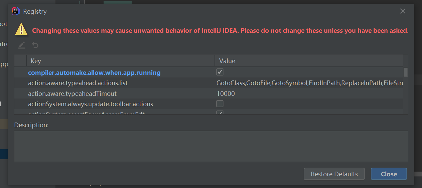Close the Registry dialog with the X
The width and height of the screenshot is (422, 188).
coord(403,11)
